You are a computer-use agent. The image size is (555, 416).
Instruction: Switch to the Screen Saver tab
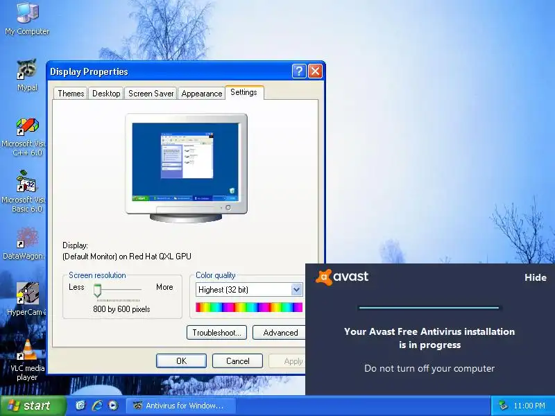tap(151, 94)
